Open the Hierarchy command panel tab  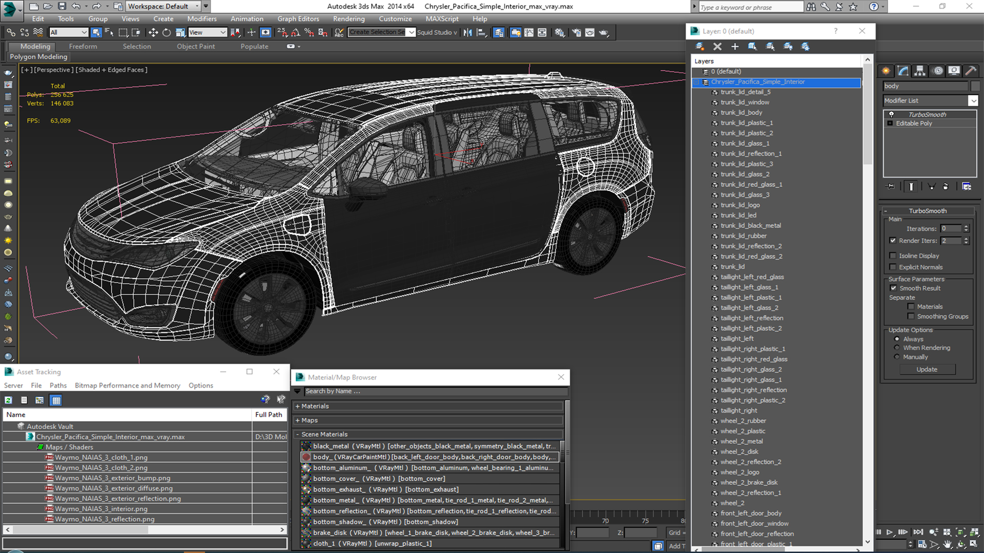920,71
